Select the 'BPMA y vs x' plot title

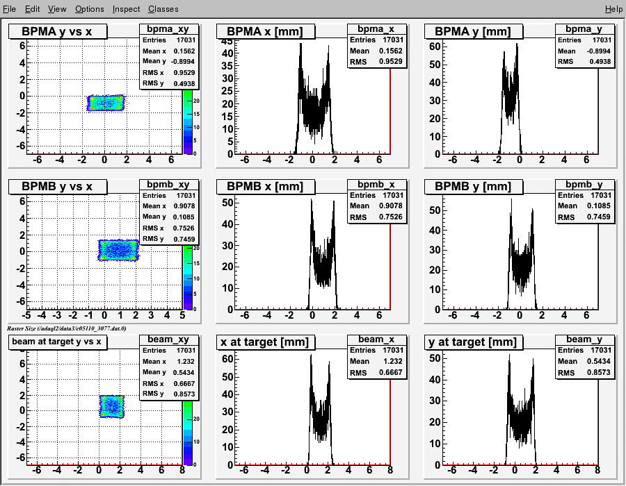tap(58, 31)
